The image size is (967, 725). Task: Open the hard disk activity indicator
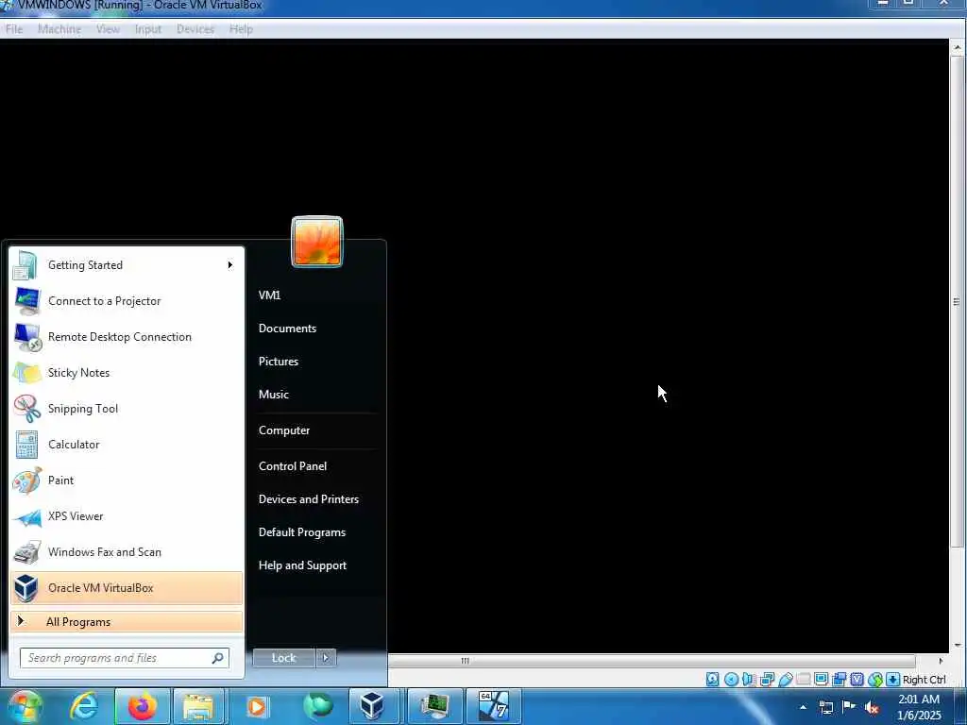click(x=712, y=680)
